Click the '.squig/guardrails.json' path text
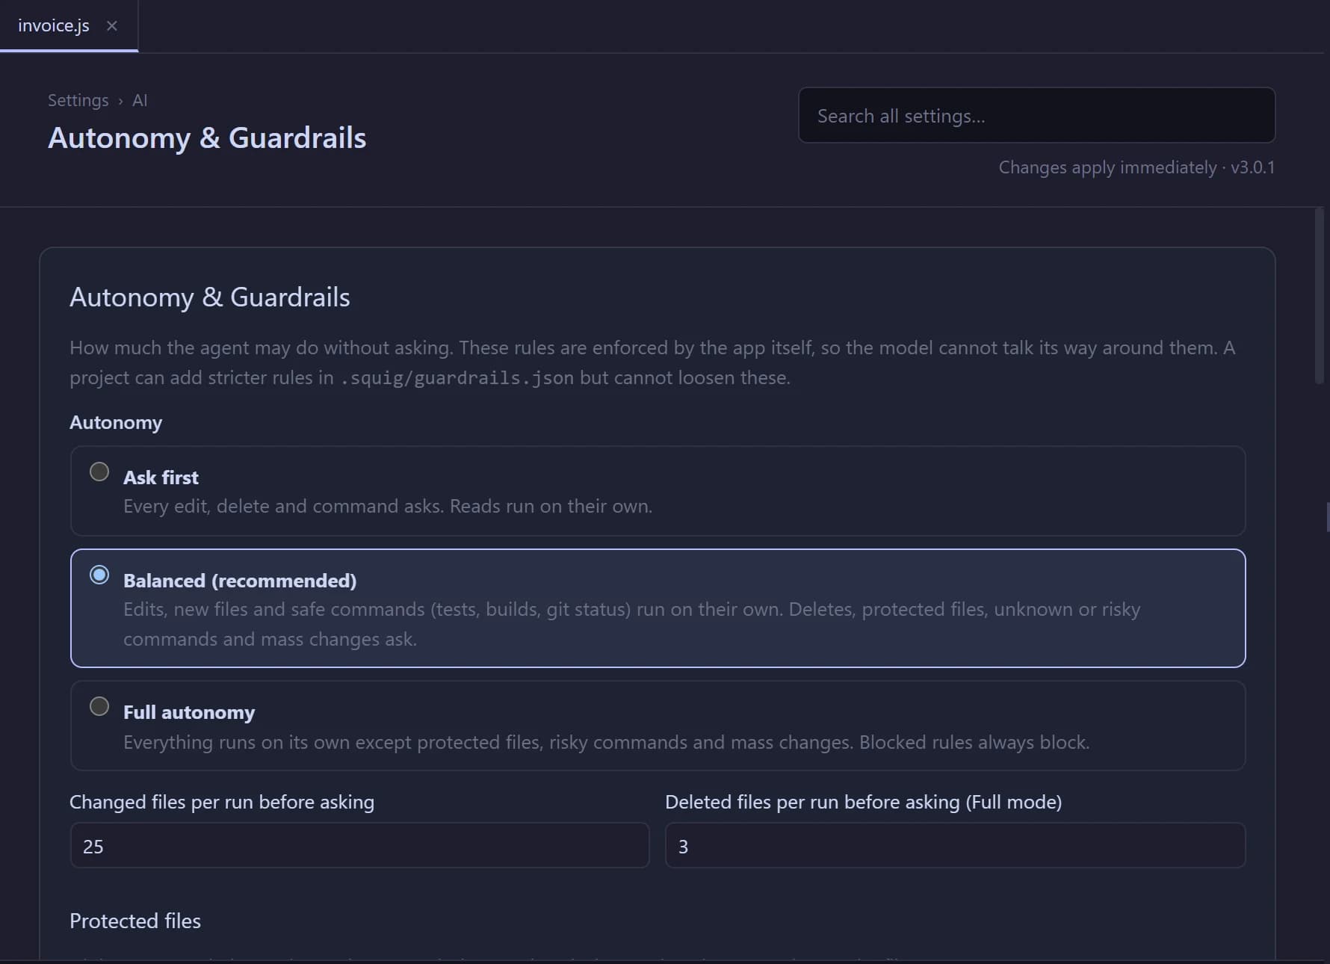 coord(457,378)
